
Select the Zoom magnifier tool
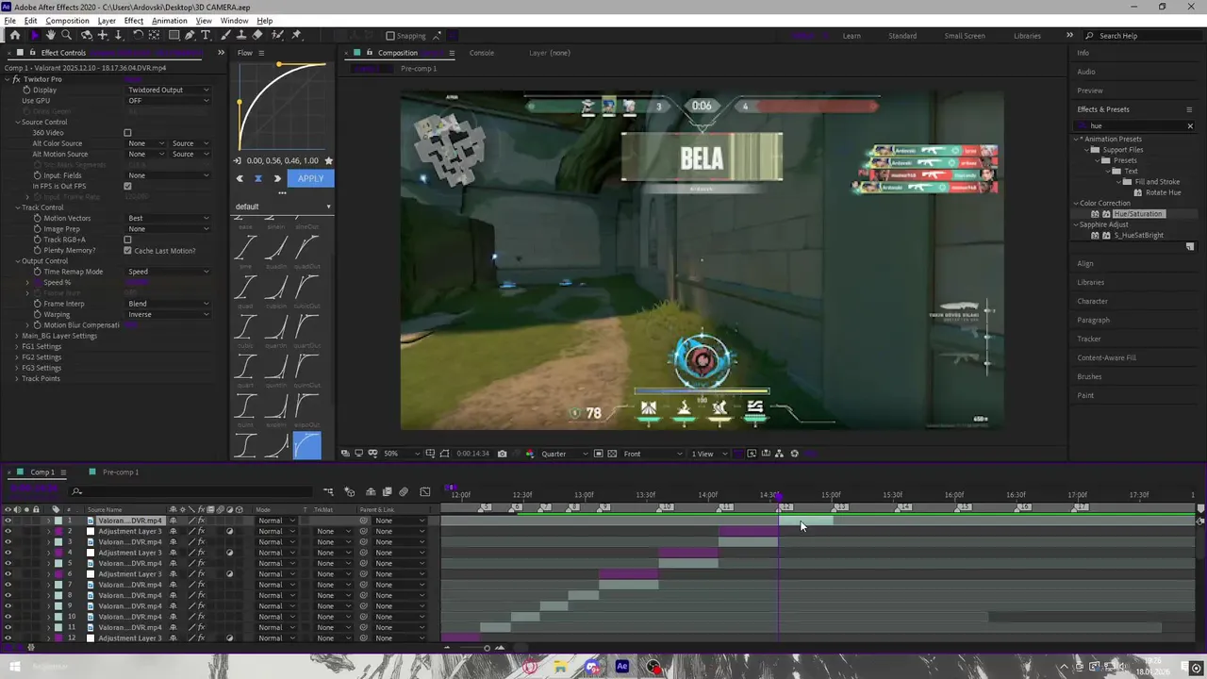pos(66,35)
